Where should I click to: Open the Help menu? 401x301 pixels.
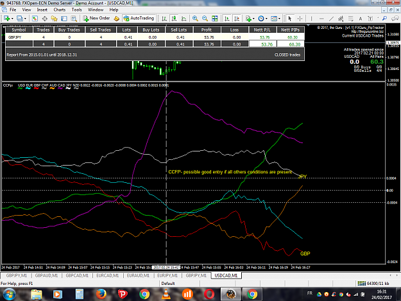[114, 10]
